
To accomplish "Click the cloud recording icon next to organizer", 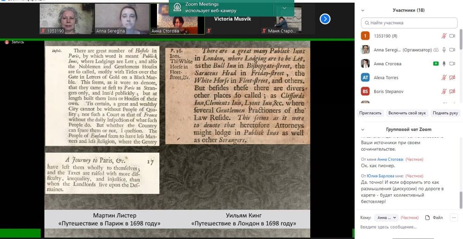I will [436, 50].
